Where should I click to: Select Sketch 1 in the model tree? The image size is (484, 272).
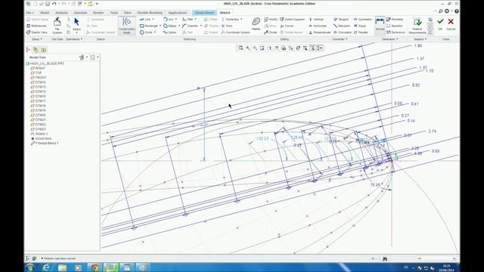coord(39,134)
